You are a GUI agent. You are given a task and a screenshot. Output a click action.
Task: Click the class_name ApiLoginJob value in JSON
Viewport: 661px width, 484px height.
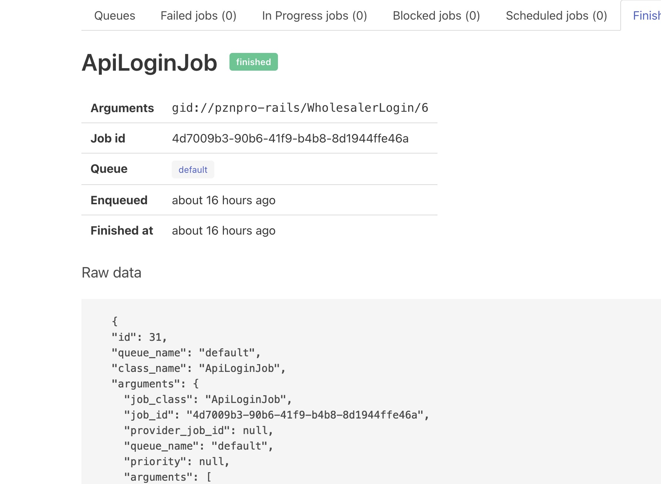pyautogui.click(x=198, y=368)
